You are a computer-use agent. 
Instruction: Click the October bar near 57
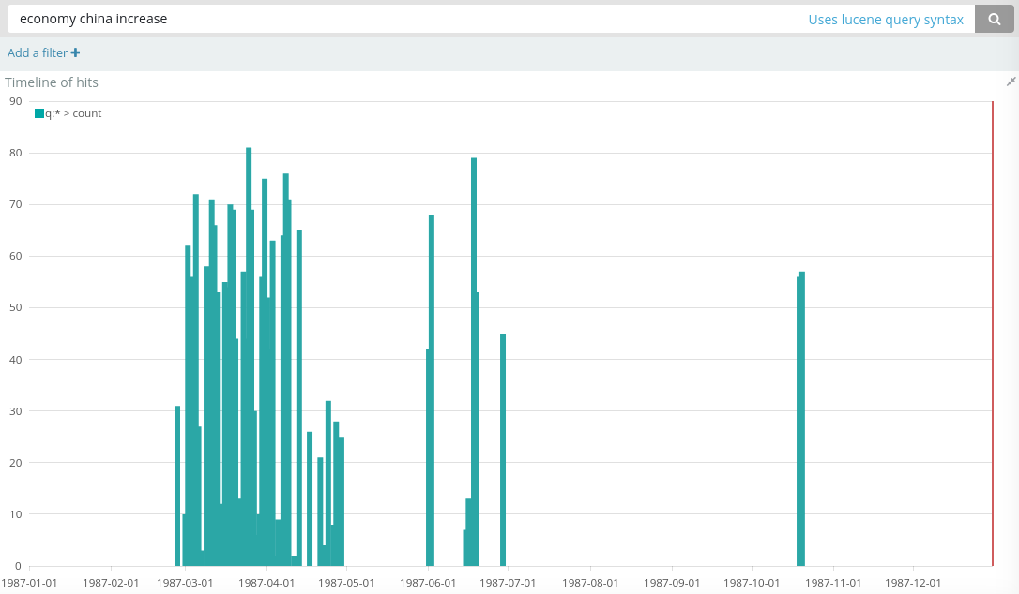802,419
